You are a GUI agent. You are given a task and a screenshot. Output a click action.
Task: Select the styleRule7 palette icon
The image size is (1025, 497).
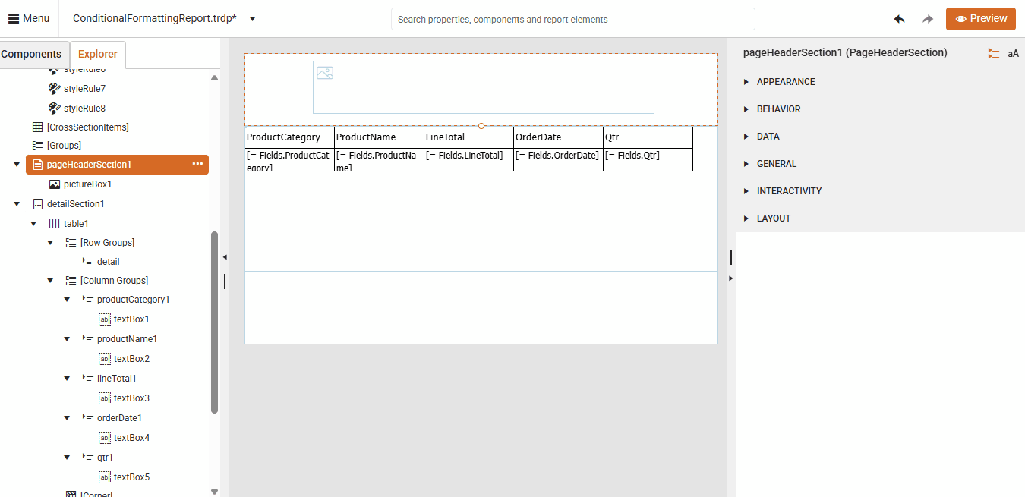click(54, 89)
